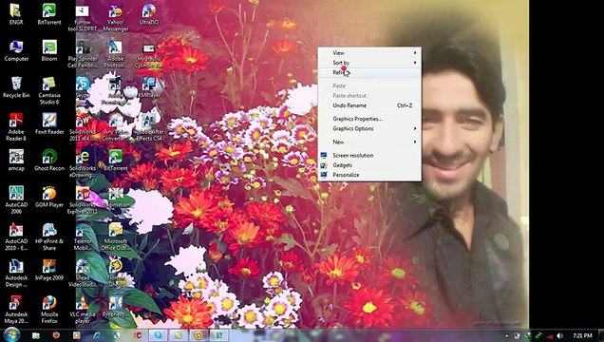Select the Adobe Photoshop desktop shortcut
Viewport: 604px width, 342px height.
pos(116,54)
